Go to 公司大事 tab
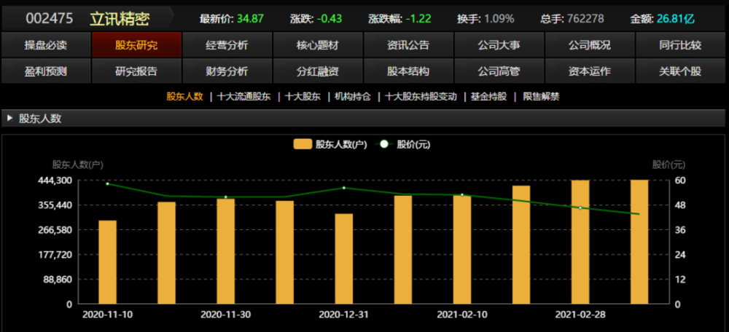The height and width of the screenshot is (332, 729). pos(499,45)
